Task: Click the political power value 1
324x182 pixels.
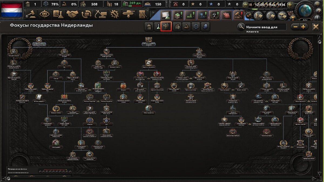Action: (32, 4)
